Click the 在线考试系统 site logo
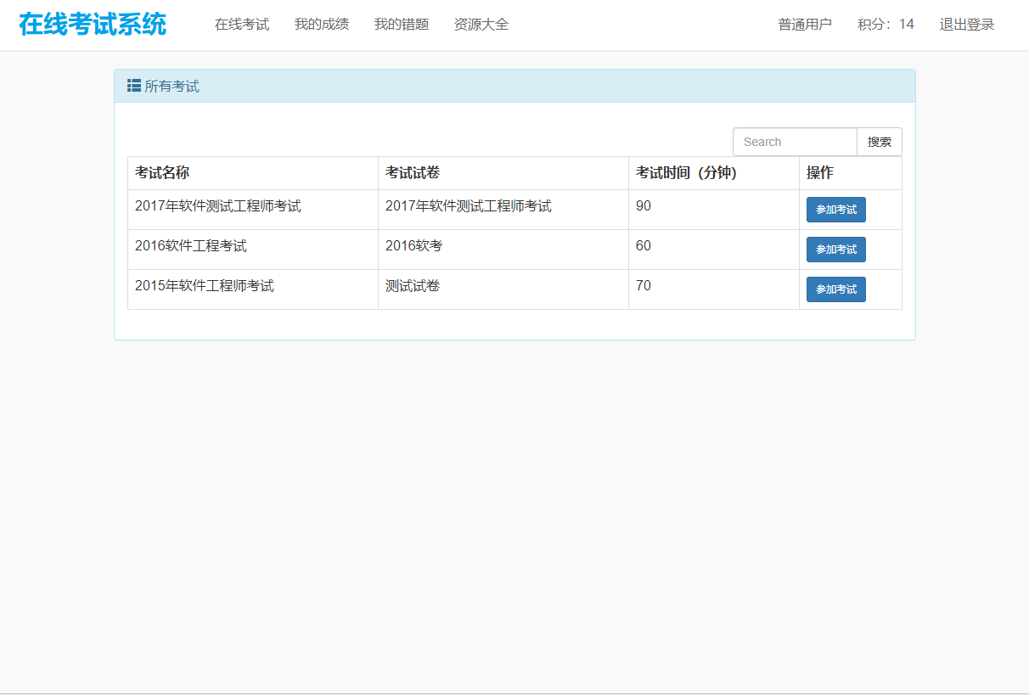Image resolution: width=1029 pixels, height=696 pixels. pos(93,25)
